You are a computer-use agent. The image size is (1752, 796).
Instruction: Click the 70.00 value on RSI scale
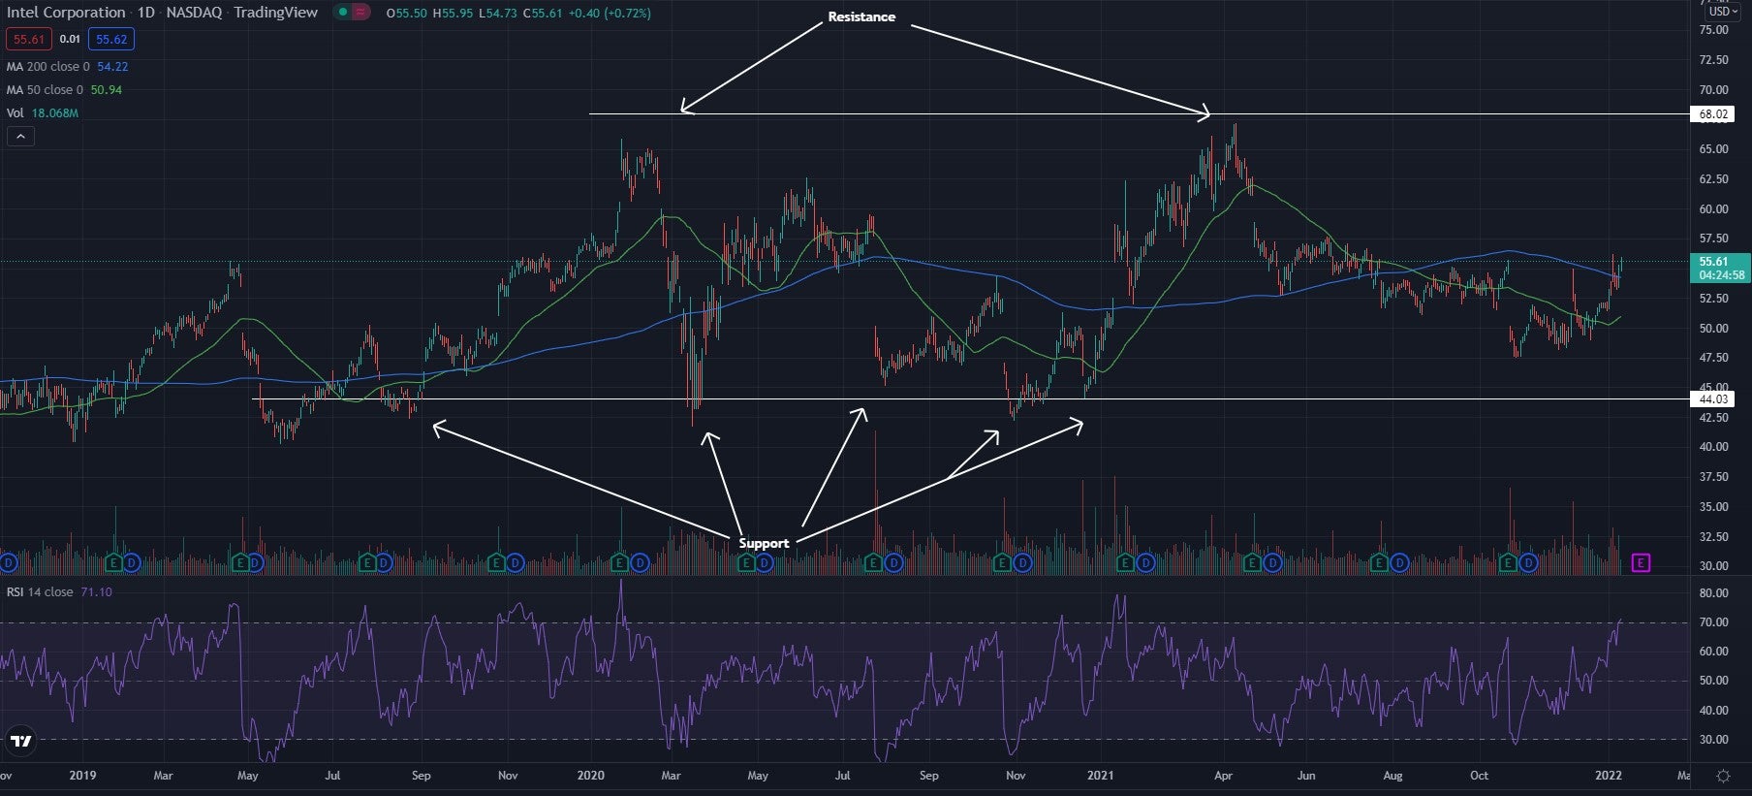[x=1713, y=622]
